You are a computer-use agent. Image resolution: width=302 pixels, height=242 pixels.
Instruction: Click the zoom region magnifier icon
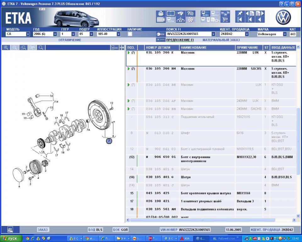pyautogui.click(x=23, y=48)
